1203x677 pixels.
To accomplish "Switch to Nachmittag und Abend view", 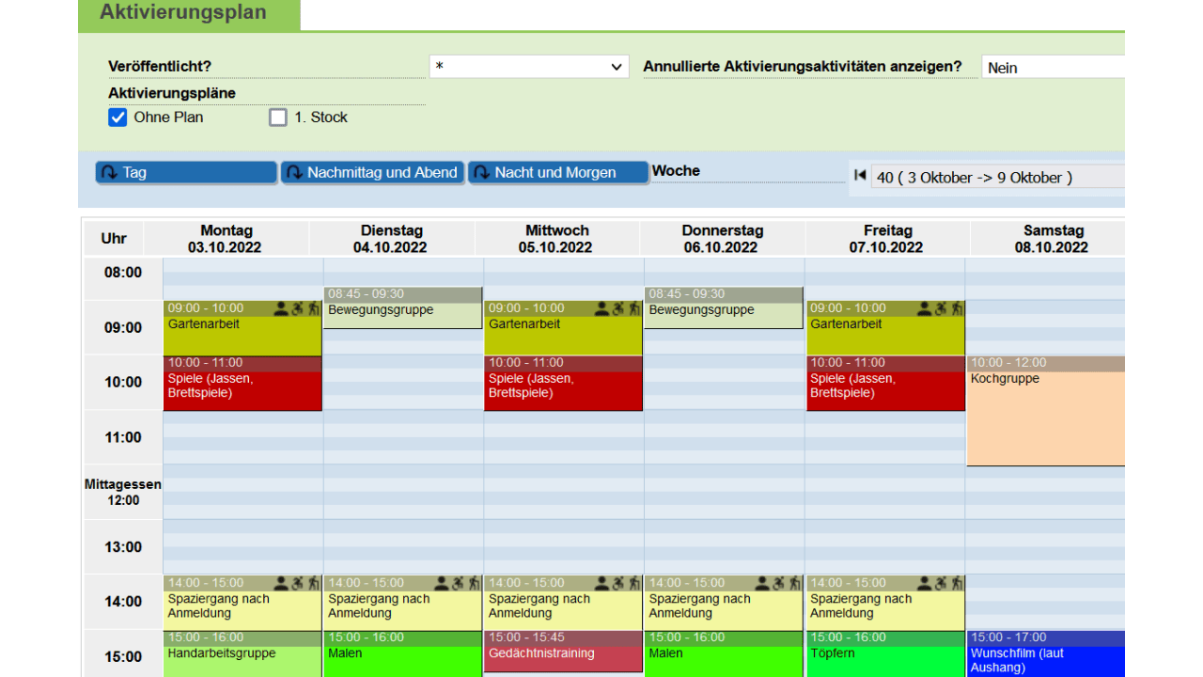I will pos(373,172).
